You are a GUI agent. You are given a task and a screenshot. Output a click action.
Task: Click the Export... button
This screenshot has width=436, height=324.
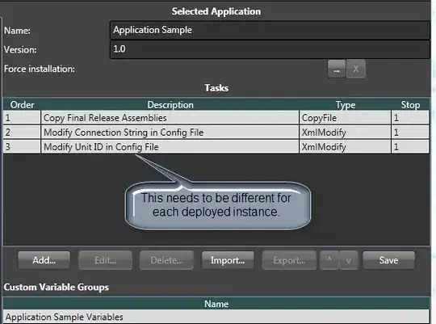click(289, 260)
